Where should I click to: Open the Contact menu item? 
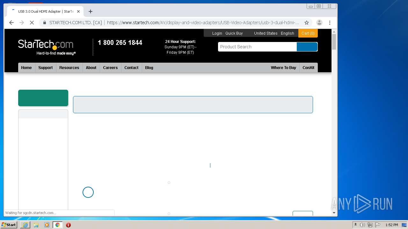tap(131, 67)
